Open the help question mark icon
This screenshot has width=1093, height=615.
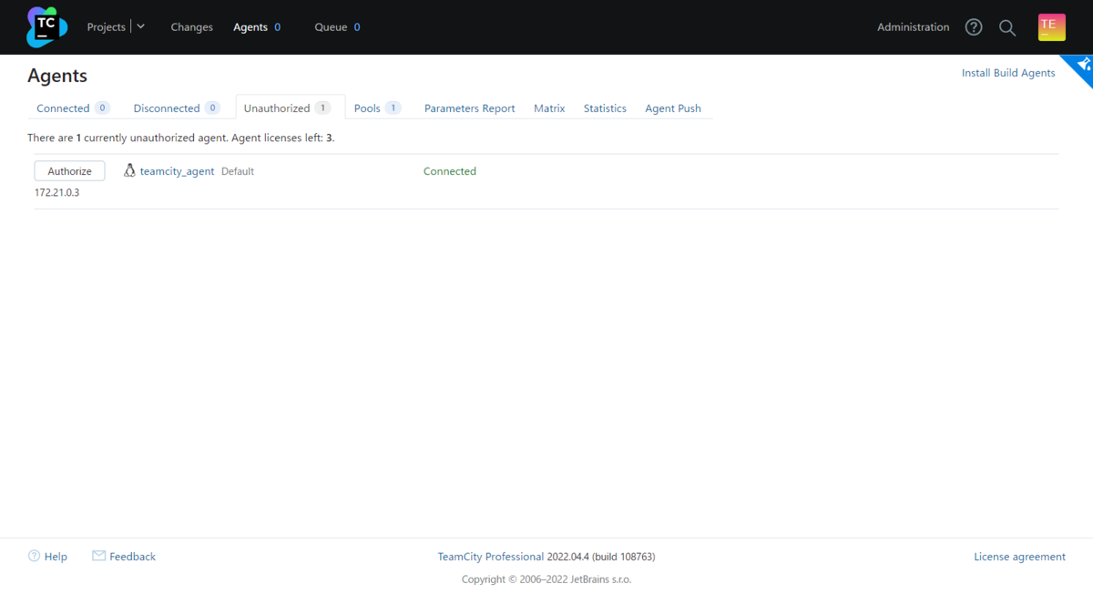[974, 27]
